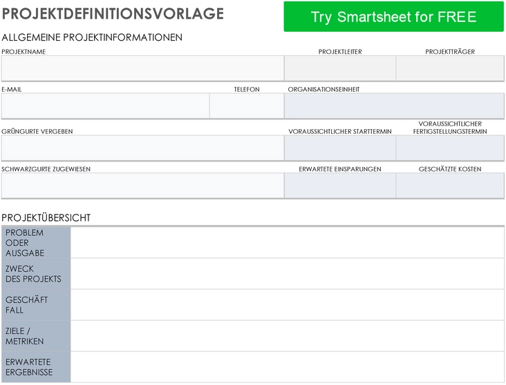Click the Problem oder Ausgabe text area

287,242
